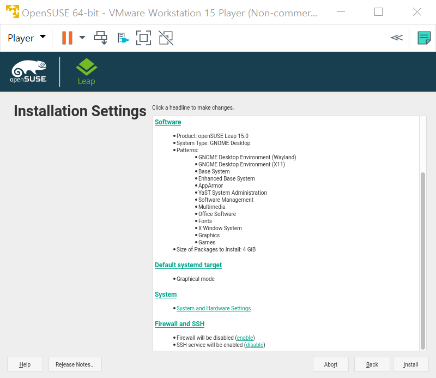Click the 'Software Management' entry

click(226, 200)
